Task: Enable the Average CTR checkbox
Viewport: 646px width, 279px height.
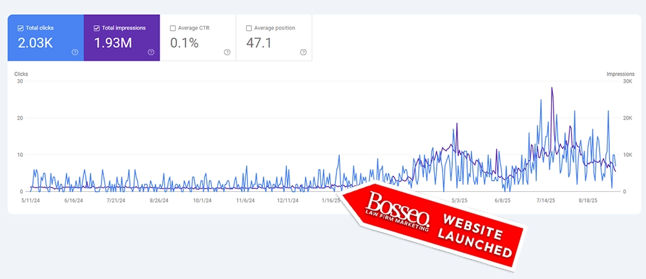Action: [x=172, y=28]
